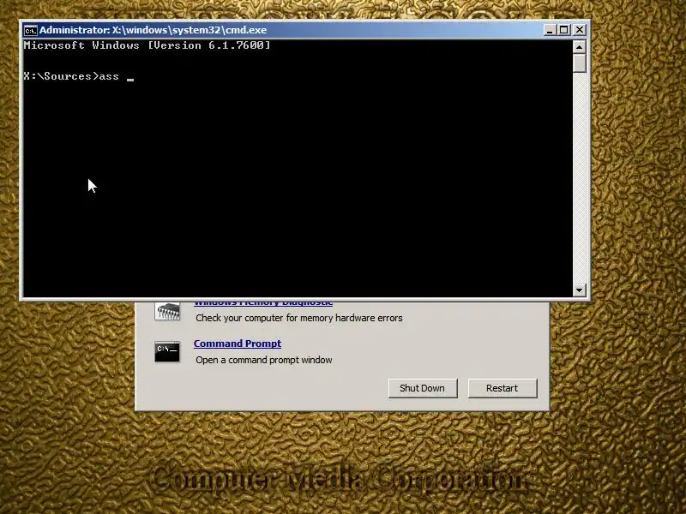The height and width of the screenshot is (514, 686).
Task: Click the console scrollbar up arrow
Action: pos(580,47)
